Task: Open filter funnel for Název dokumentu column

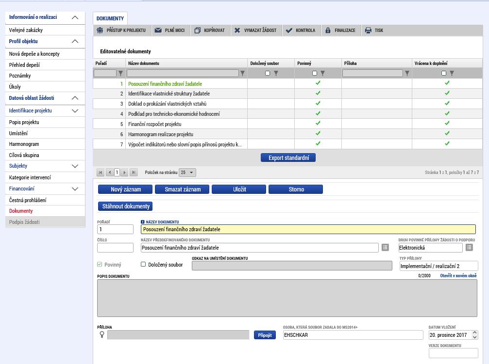Action: 242,73
